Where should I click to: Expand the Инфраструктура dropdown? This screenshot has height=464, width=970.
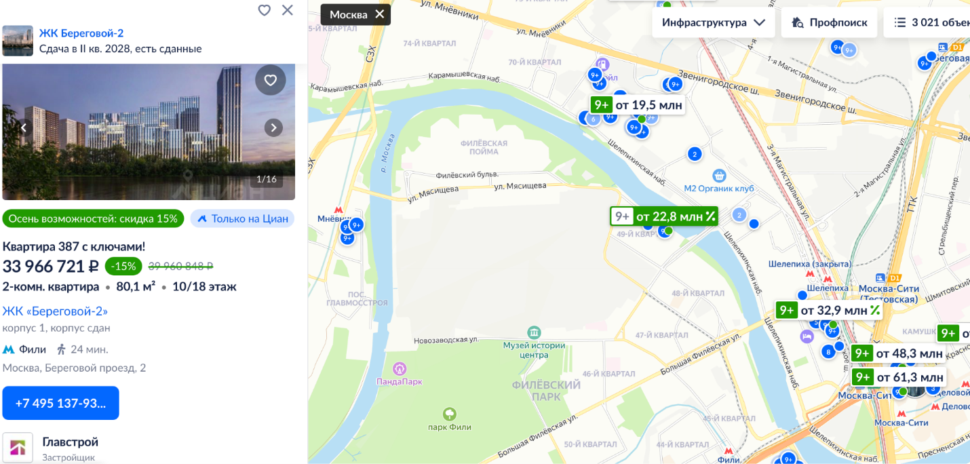714,22
